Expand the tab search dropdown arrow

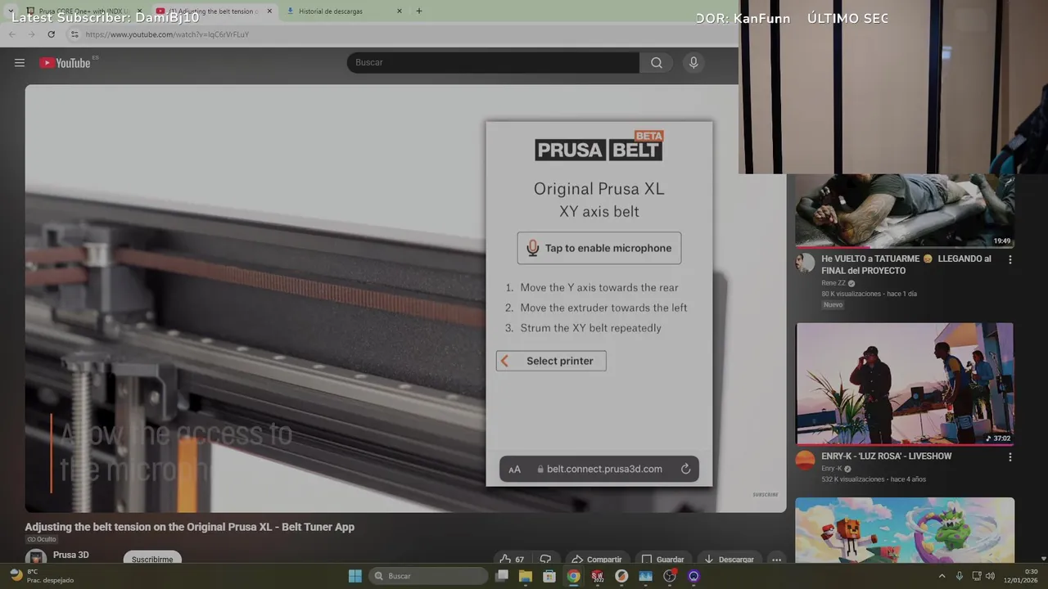(11, 11)
